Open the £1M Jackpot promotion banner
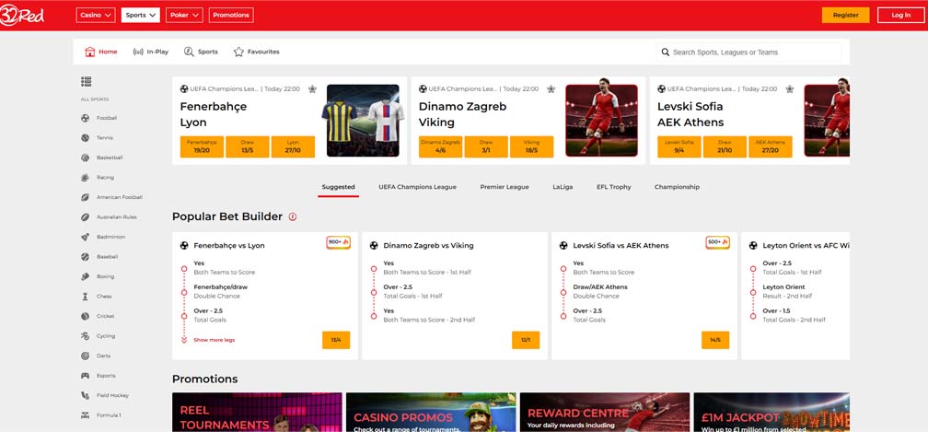928x432 pixels. [x=771, y=413]
